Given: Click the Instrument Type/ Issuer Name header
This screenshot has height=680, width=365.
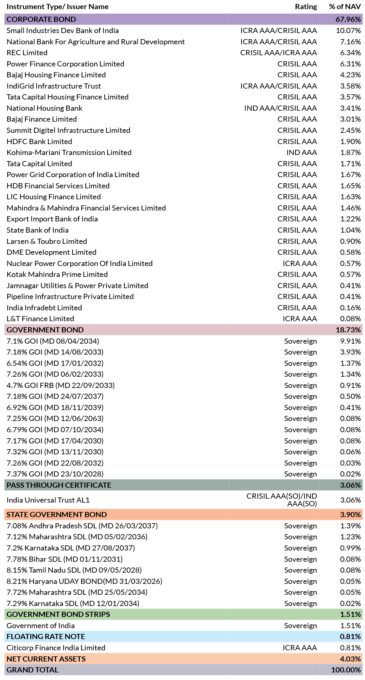Looking at the screenshot, I should [x=58, y=7].
